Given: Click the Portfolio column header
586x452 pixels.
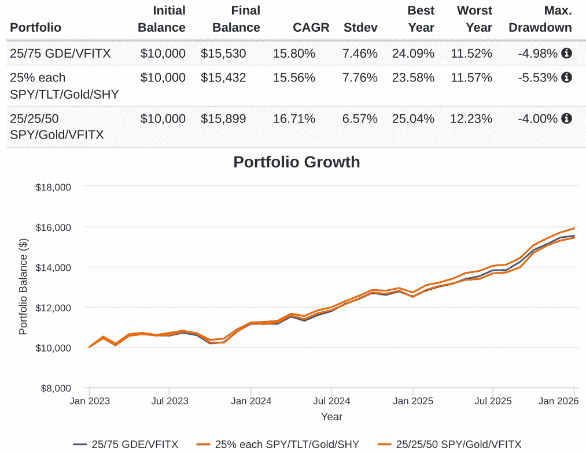Looking at the screenshot, I should 35,27.
